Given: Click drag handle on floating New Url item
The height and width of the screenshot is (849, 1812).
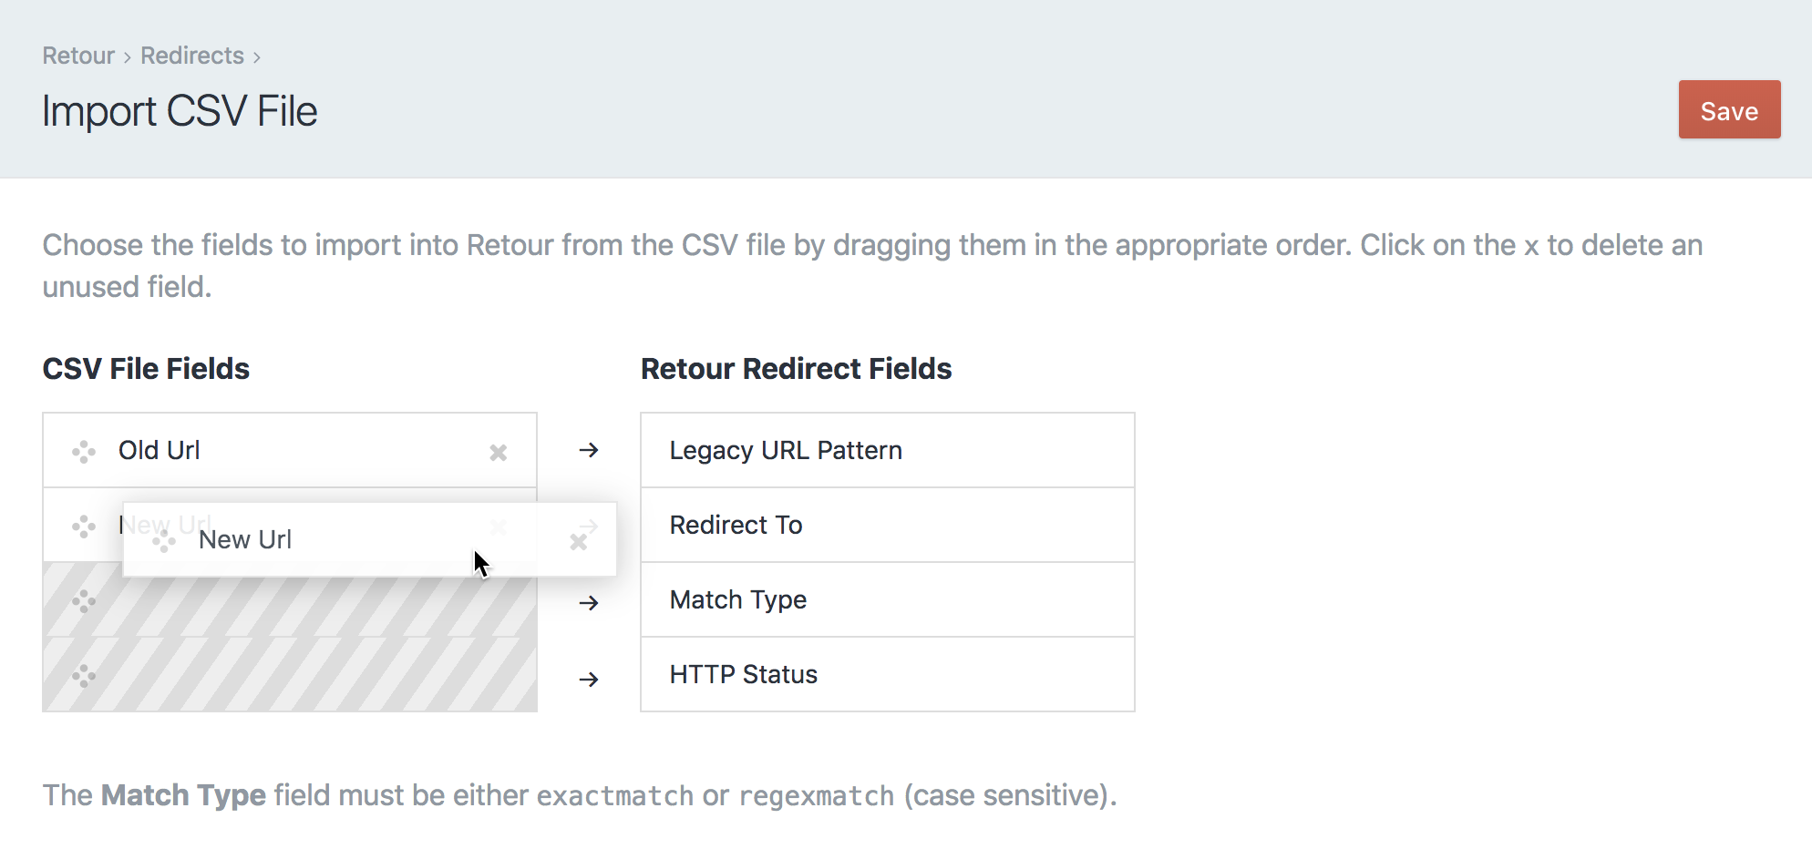Looking at the screenshot, I should pyautogui.click(x=164, y=541).
